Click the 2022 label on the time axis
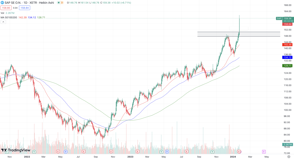Image resolution: width=294 pixels, height=159 pixels. [27, 157]
